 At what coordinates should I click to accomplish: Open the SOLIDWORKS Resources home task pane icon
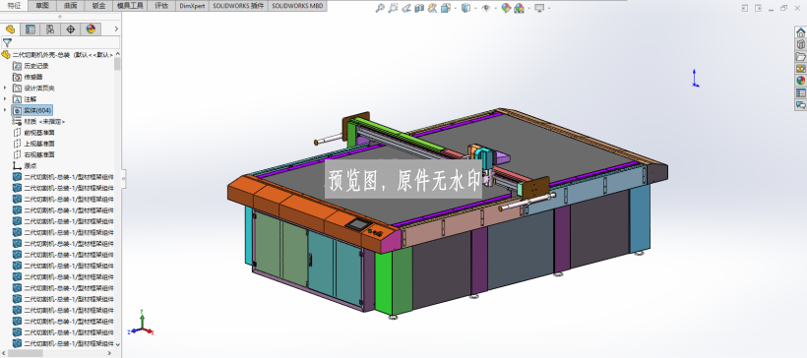(801, 32)
